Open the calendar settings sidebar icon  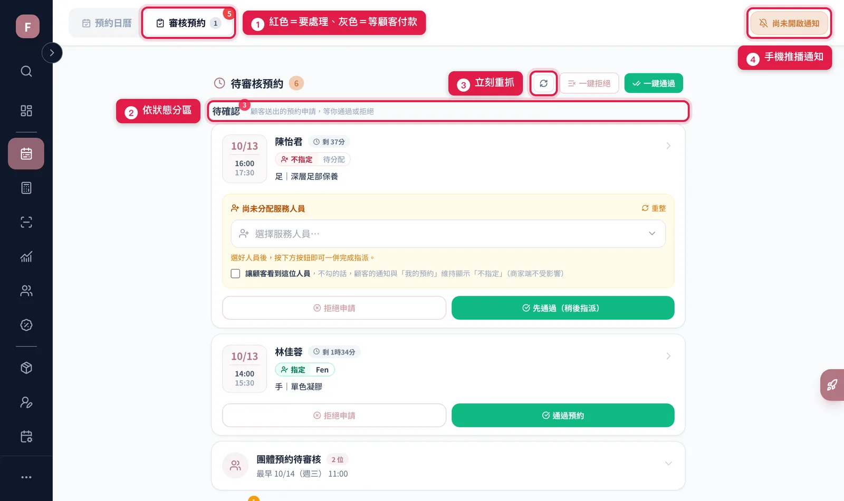click(x=26, y=437)
